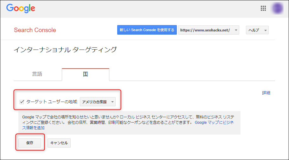289x160 pixels.
Task: Click 新しい Search Console を使用する button
Action: [147, 30]
